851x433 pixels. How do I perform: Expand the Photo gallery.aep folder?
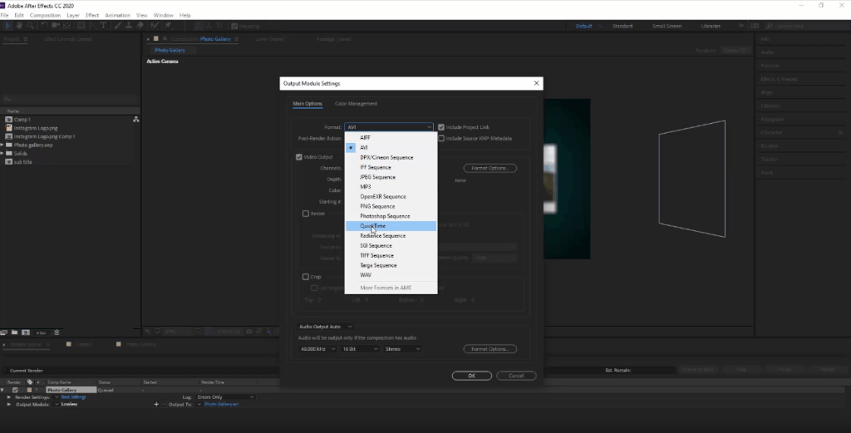coord(2,145)
